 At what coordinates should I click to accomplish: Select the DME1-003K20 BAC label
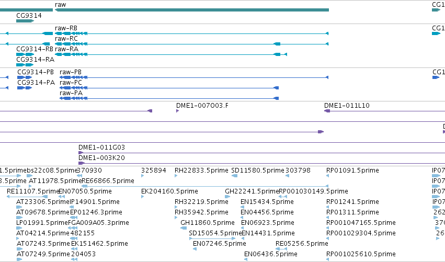click(x=101, y=158)
